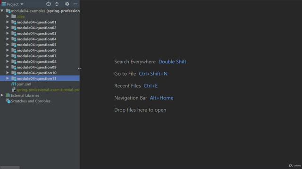Click module04-question05 module folder icon
The image size is (302, 169).
tap(14, 45)
